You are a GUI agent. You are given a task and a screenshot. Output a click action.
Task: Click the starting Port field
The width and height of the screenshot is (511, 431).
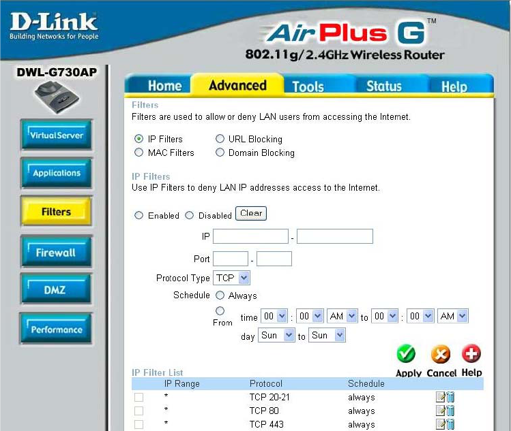tap(231, 259)
